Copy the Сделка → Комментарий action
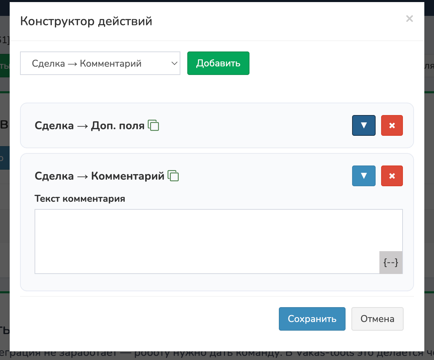Viewport: 434px width, 360px height. click(x=173, y=176)
